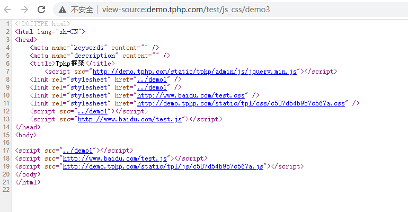Image resolution: width=408 pixels, height=212 pixels.
Task: Open the ../demo1 script link on line 17
Action: pyautogui.click(x=77, y=151)
